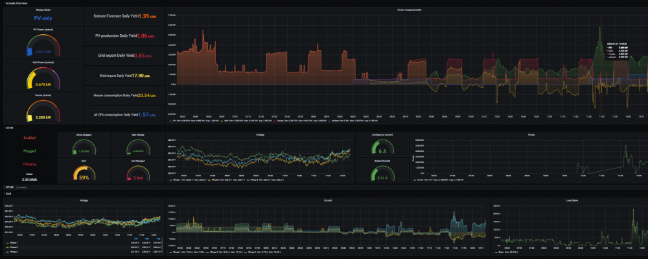The height and width of the screenshot is (259, 648).
Task: Toggle Phase 3 in Grid Voltage legend table
Action: (x=13, y=251)
